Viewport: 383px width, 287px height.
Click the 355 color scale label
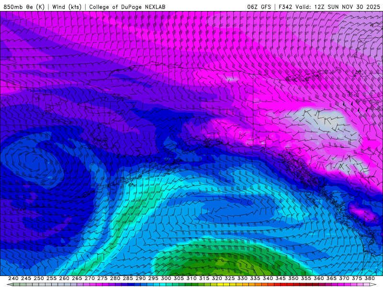306,278
